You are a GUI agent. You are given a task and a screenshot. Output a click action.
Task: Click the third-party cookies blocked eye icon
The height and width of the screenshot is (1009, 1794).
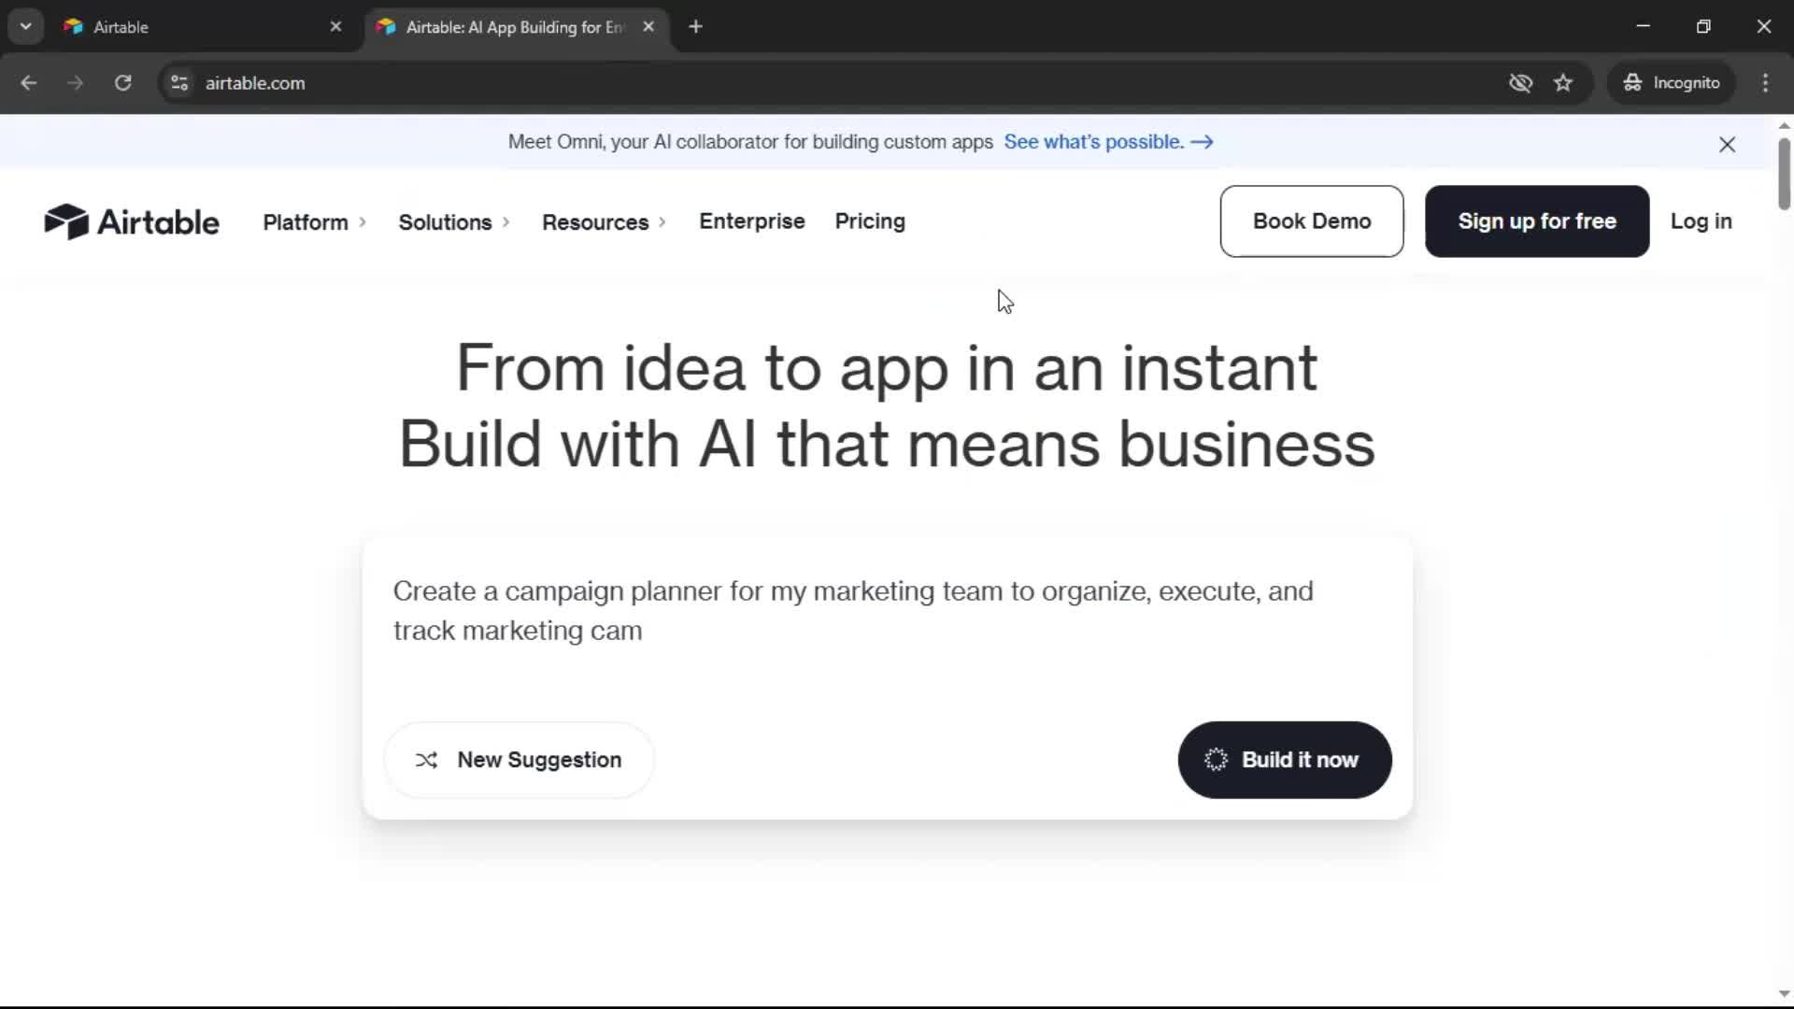(1520, 83)
